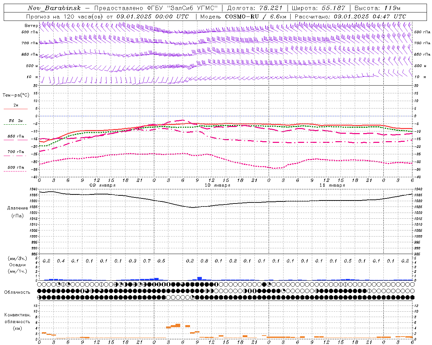This screenshot has height=345, width=432.
Task: Click the '(гПа)' pressure unit label
Action: [18, 216]
